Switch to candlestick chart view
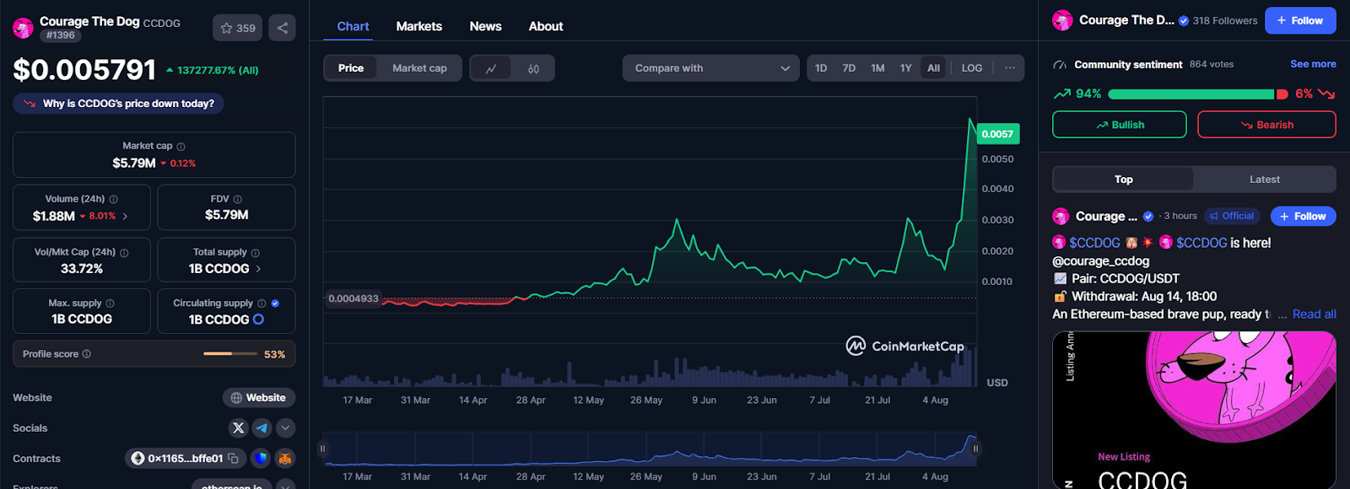Viewport: 1350px width, 489px height. [533, 68]
